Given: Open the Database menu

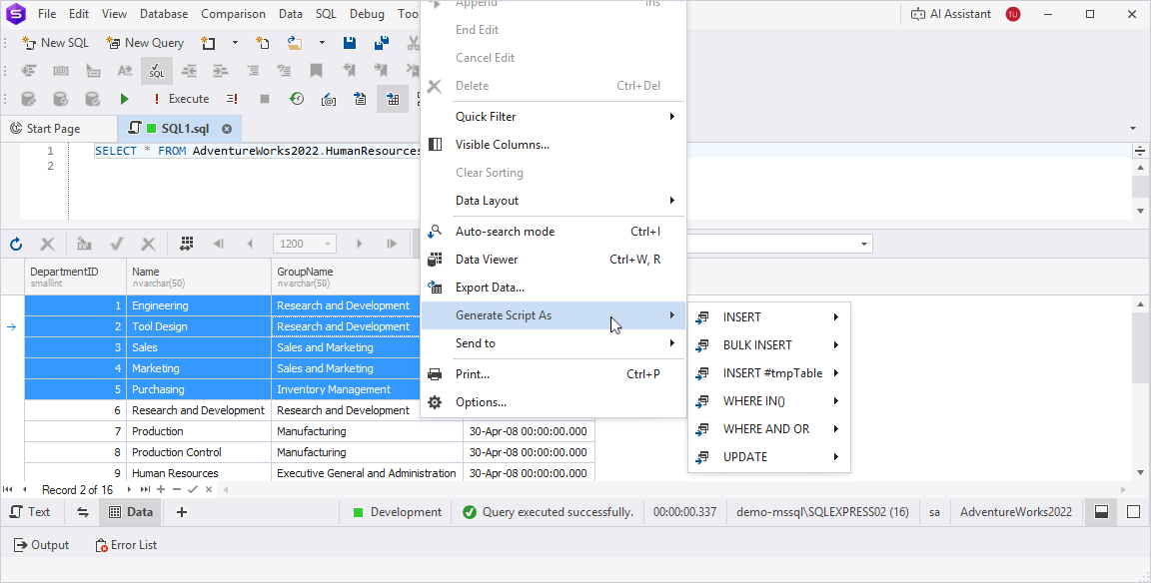Looking at the screenshot, I should pos(163,14).
